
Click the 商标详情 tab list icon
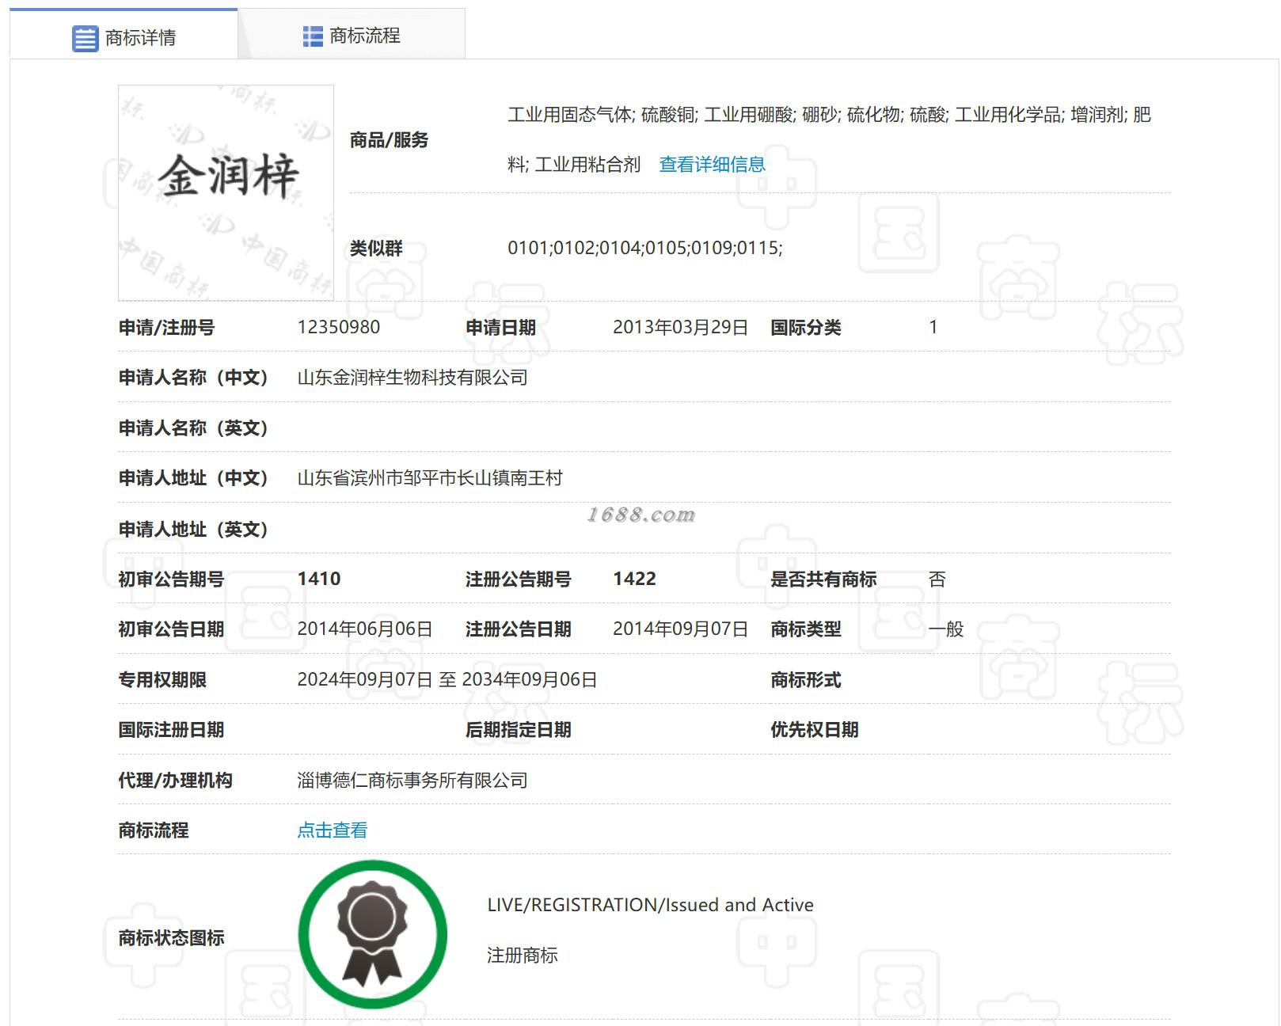point(85,38)
